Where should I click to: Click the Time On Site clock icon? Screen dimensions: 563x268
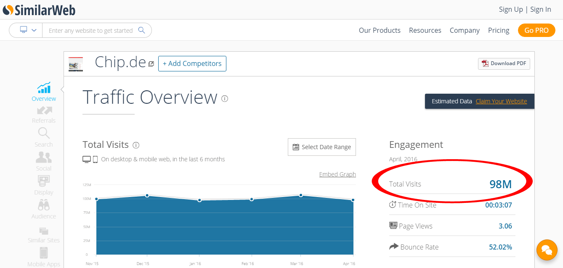pyautogui.click(x=393, y=205)
